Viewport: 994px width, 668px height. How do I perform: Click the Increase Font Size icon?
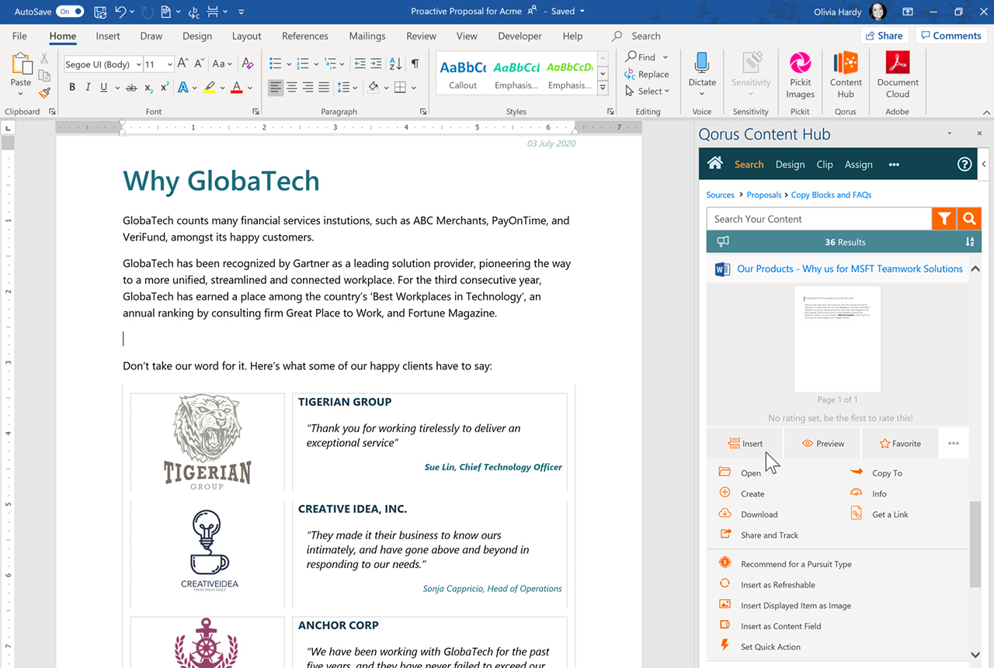[182, 64]
